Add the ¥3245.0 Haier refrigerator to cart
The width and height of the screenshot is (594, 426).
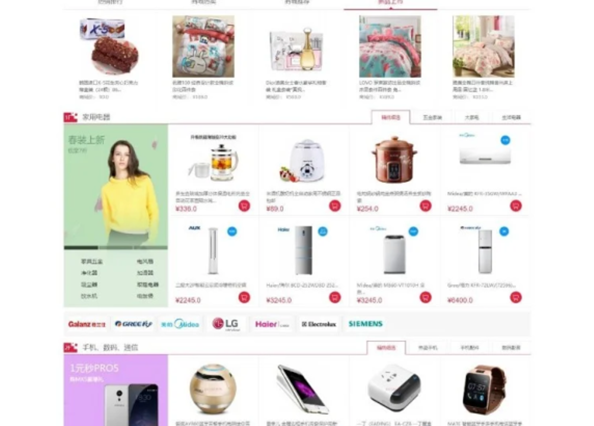coord(335,297)
